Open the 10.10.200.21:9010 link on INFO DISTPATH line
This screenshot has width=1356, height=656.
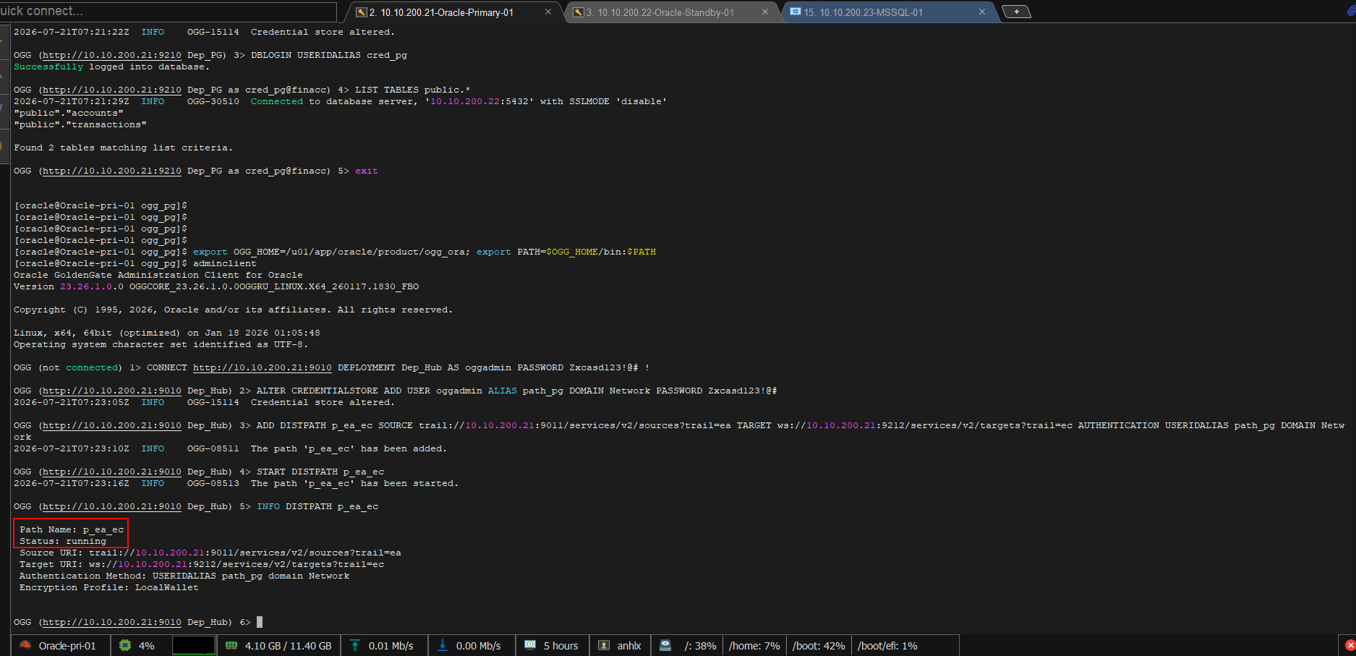pos(112,506)
